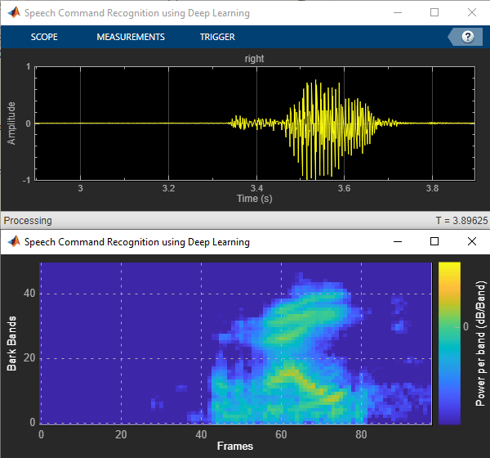Click the spectrogram color bar
Image resolution: width=490 pixels, height=458 pixels.
449,343
